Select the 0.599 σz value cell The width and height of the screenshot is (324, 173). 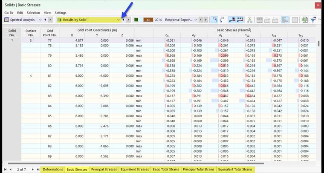pos(220,55)
